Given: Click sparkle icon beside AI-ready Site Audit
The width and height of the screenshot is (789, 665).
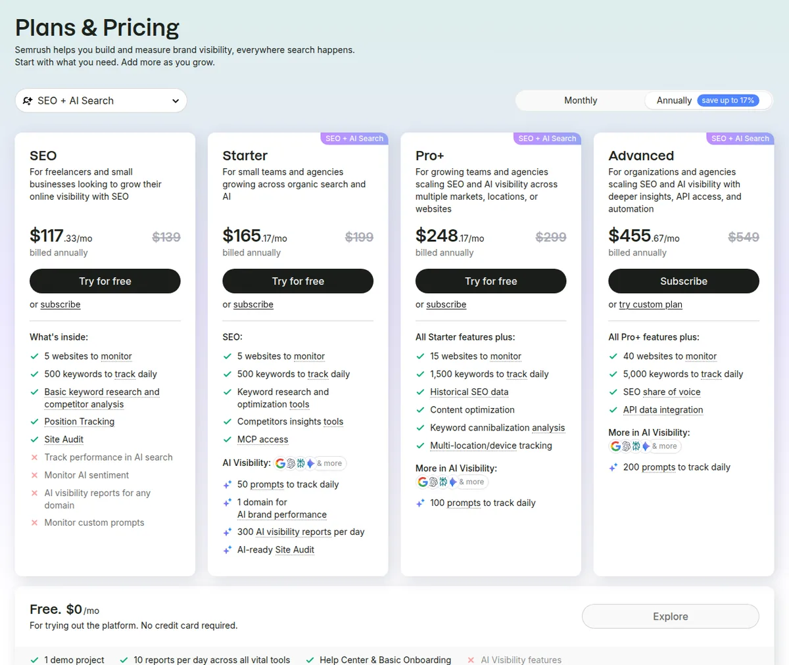Looking at the screenshot, I should (227, 550).
